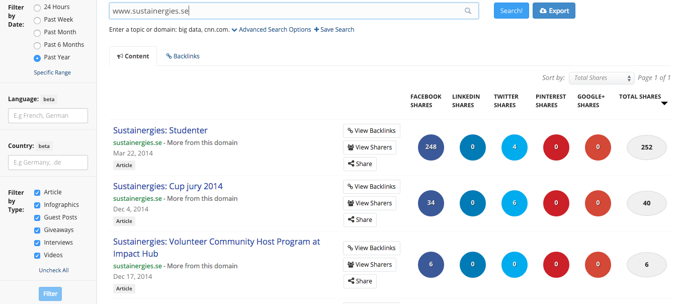Click sustainergies.se domain under Volunteer Community title
Screen dimensions: 678x304
pyautogui.click(x=137, y=266)
